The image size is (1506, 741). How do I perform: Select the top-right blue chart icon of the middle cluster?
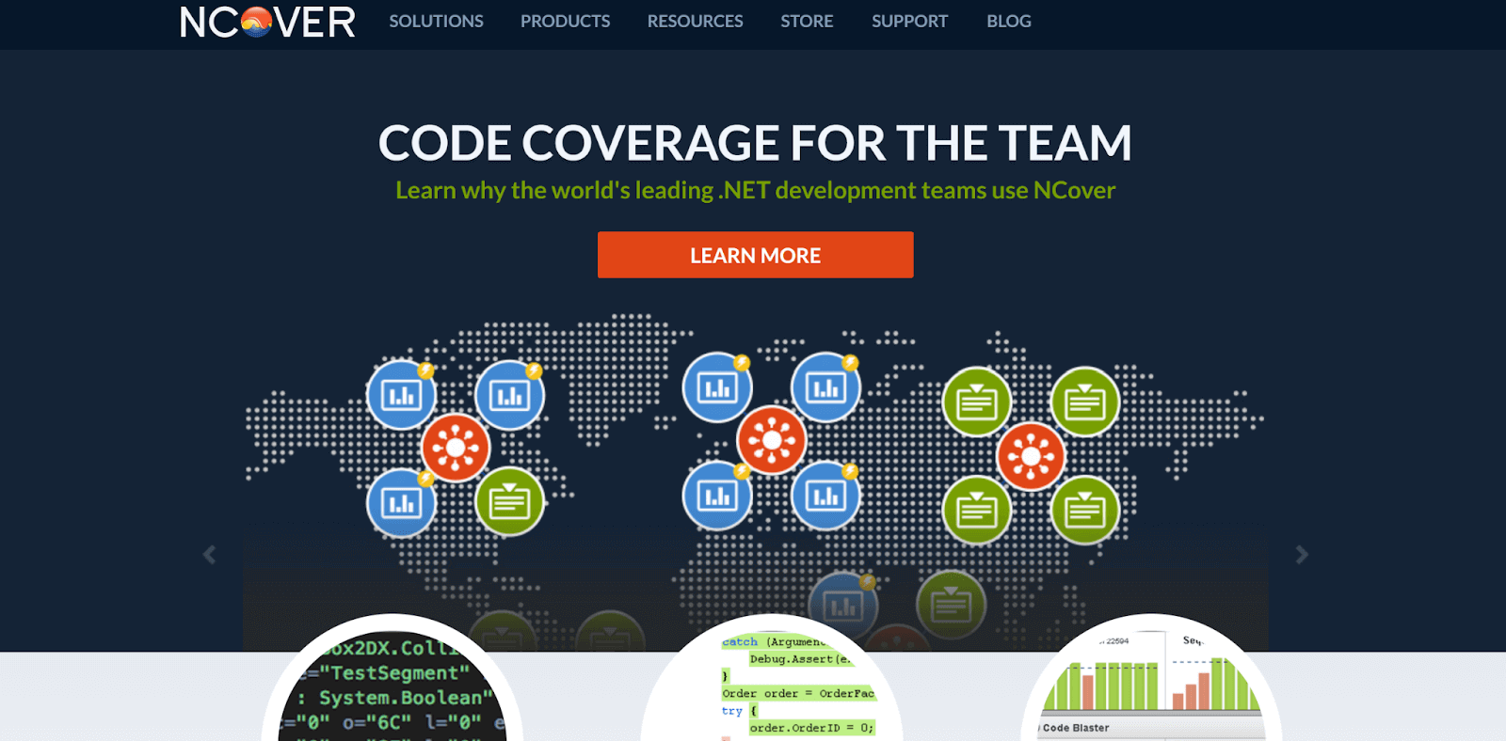(x=825, y=386)
